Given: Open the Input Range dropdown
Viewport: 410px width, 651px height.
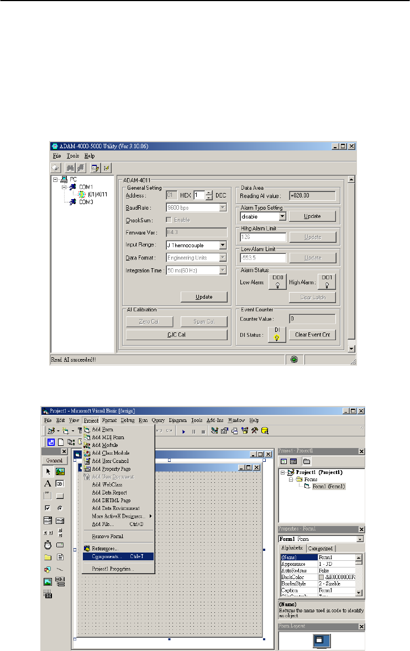Looking at the screenshot, I should 223,245.
